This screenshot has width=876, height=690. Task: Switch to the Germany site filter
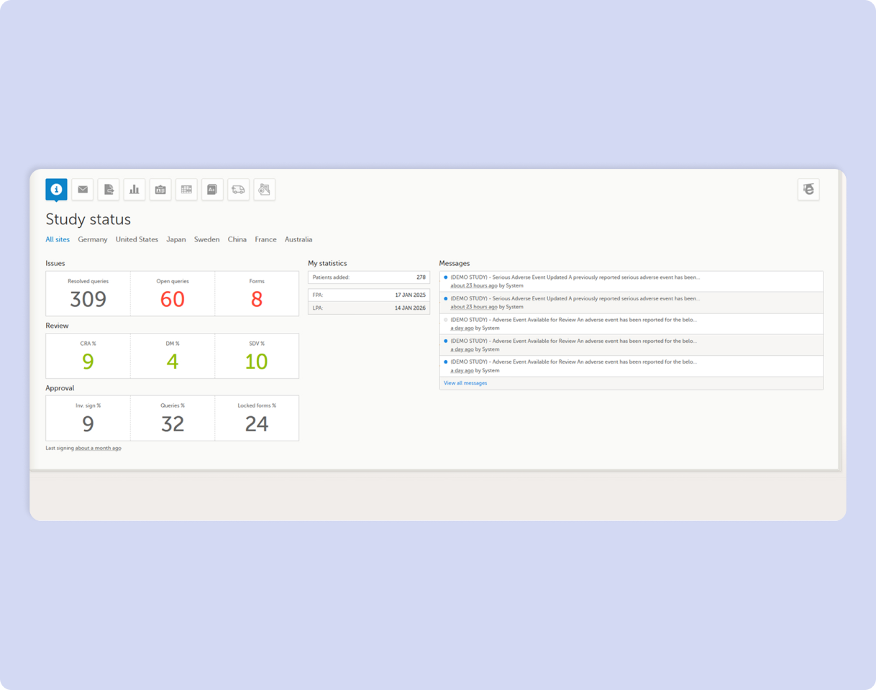click(x=93, y=239)
